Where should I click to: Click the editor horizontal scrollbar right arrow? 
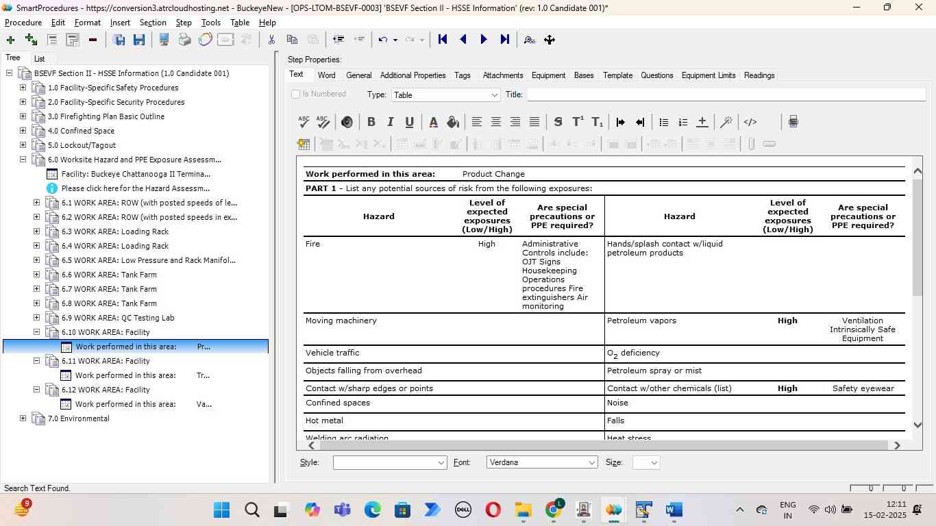[897, 445]
